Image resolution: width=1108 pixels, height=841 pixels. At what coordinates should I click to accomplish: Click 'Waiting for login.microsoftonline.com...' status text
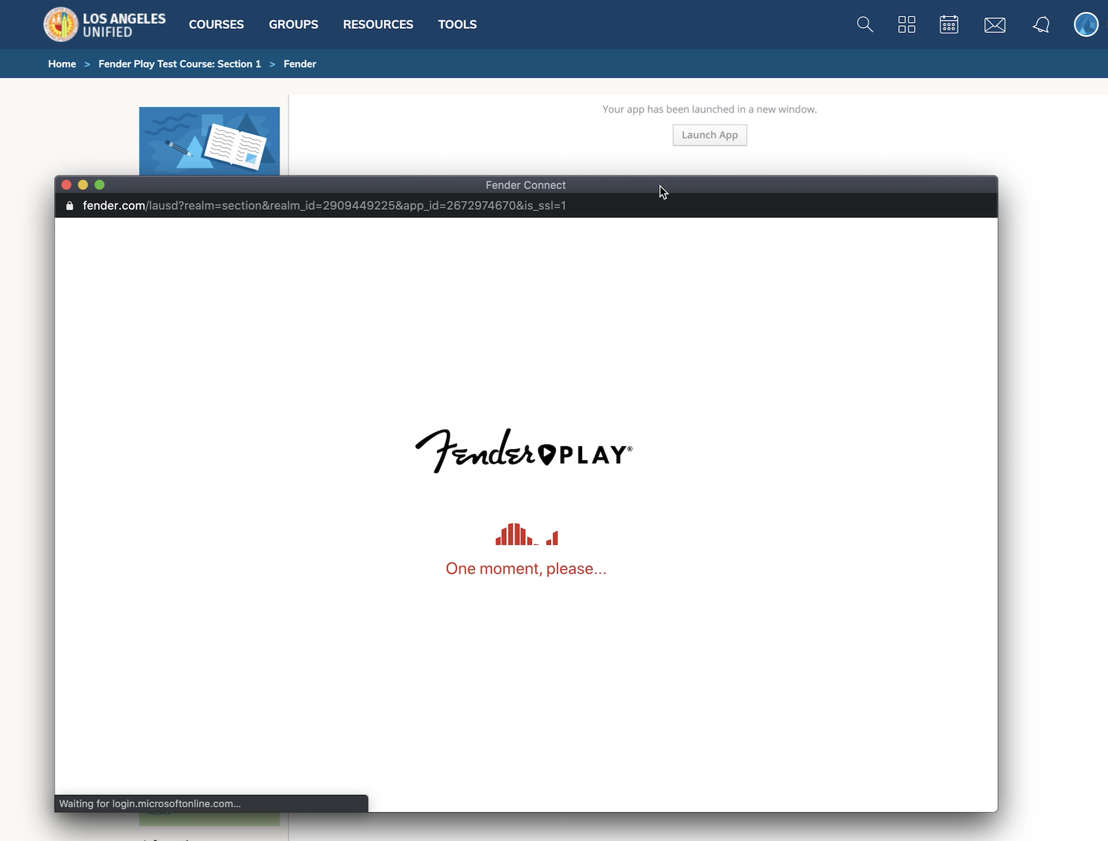pyautogui.click(x=150, y=804)
